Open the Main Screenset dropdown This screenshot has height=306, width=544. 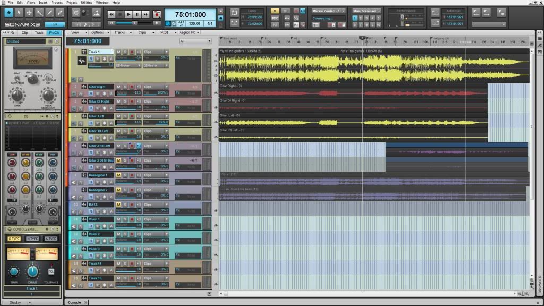[367, 11]
